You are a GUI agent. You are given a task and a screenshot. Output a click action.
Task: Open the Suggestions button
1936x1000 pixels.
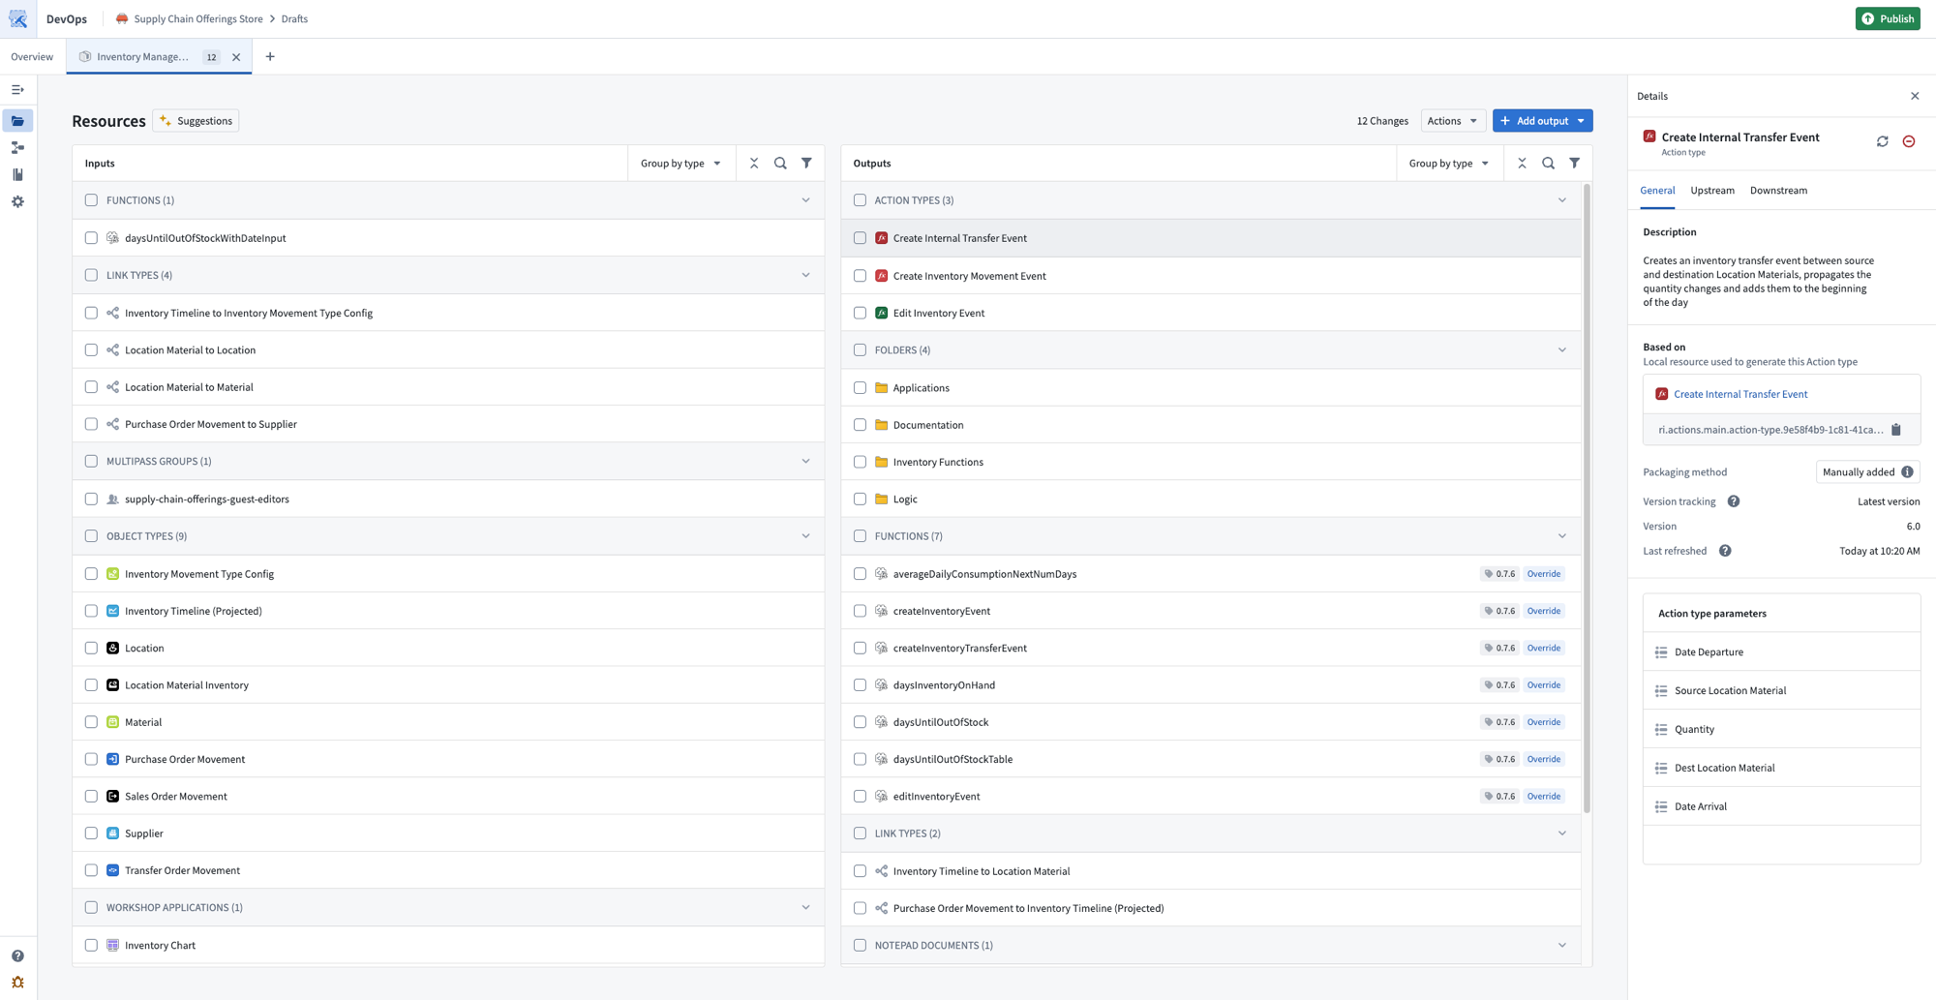(x=197, y=121)
